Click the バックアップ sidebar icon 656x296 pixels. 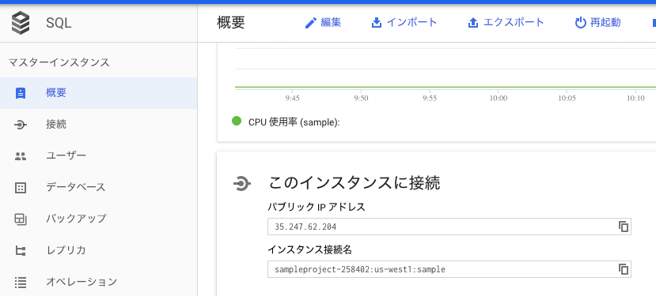(x=21, y=219)
